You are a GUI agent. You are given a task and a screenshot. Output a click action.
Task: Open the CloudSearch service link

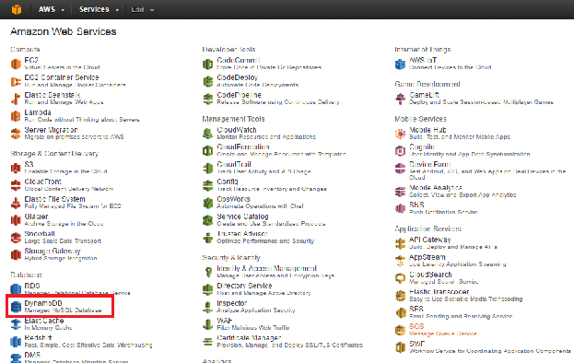[x=430, y=275]
